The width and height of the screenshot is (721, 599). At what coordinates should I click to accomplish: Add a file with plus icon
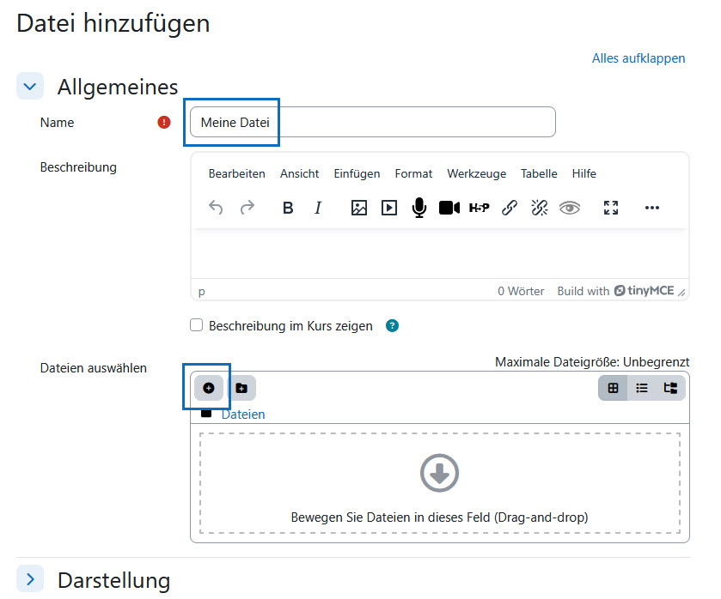click(x=209, y=388)
